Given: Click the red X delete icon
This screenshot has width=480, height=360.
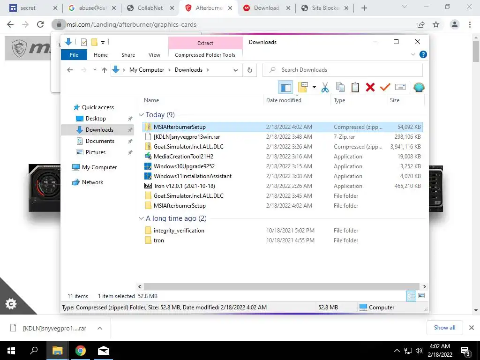Looking at the screenshot, I should 370,88.
